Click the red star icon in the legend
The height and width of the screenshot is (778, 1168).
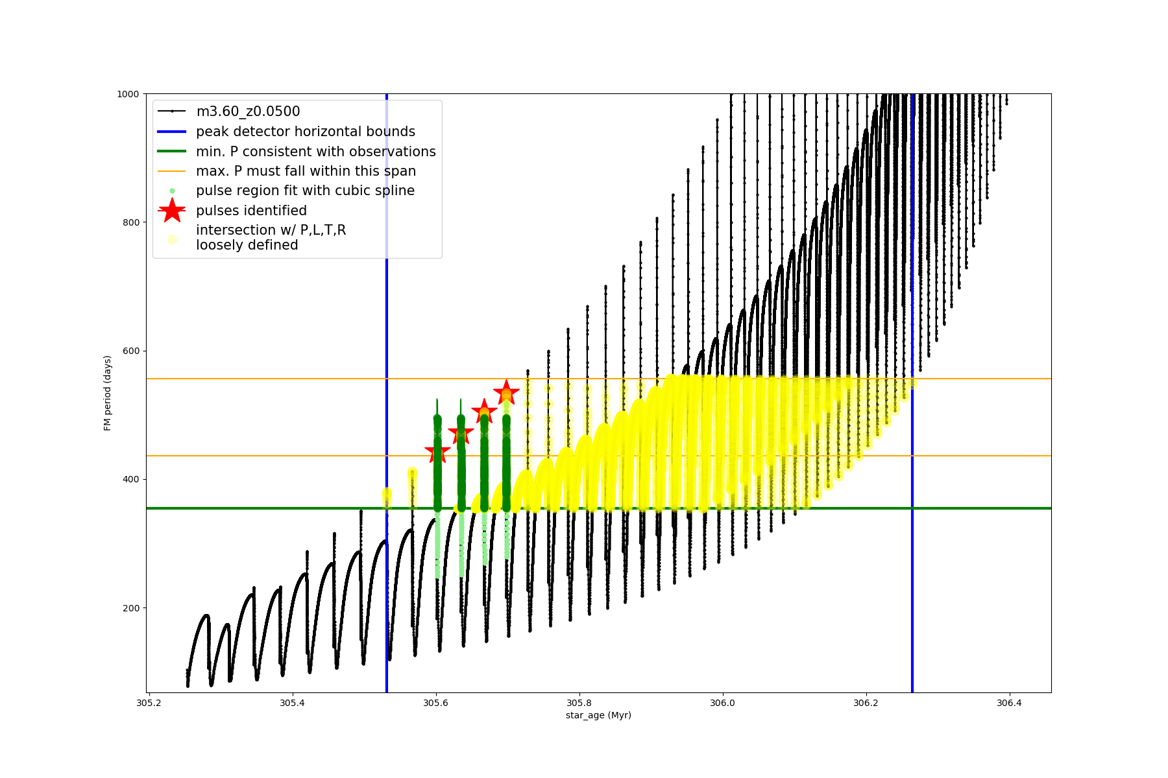point(172,211)
